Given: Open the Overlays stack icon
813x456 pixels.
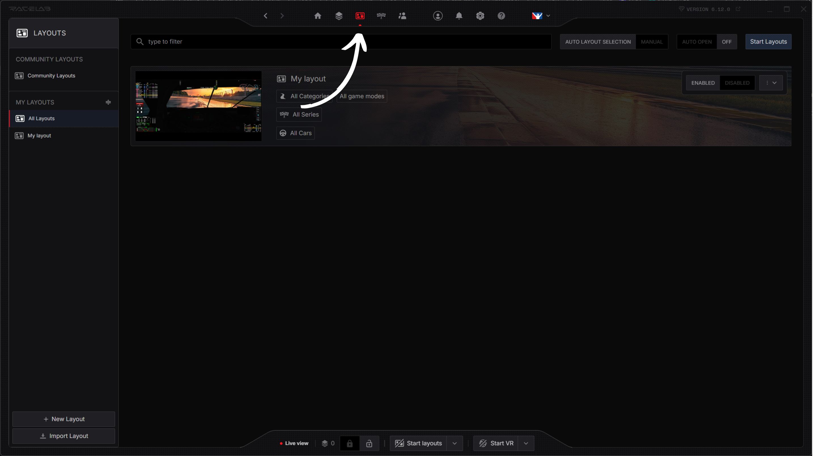Looking at the screenshot, I should (339, 16).
